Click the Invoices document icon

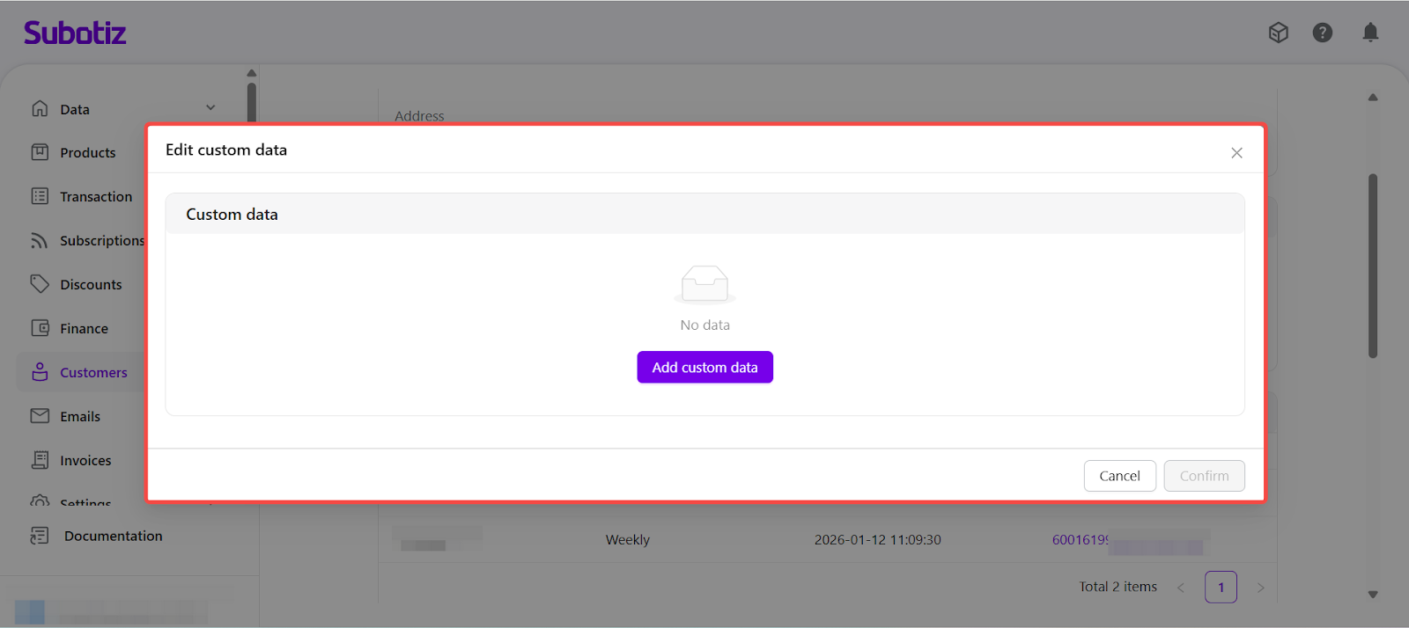pyautogui.click(x=40, y=460)
